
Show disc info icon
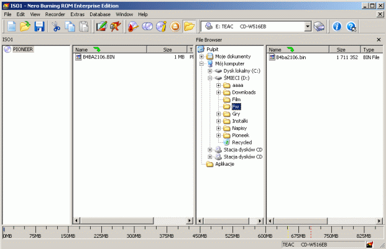point(161,26)
